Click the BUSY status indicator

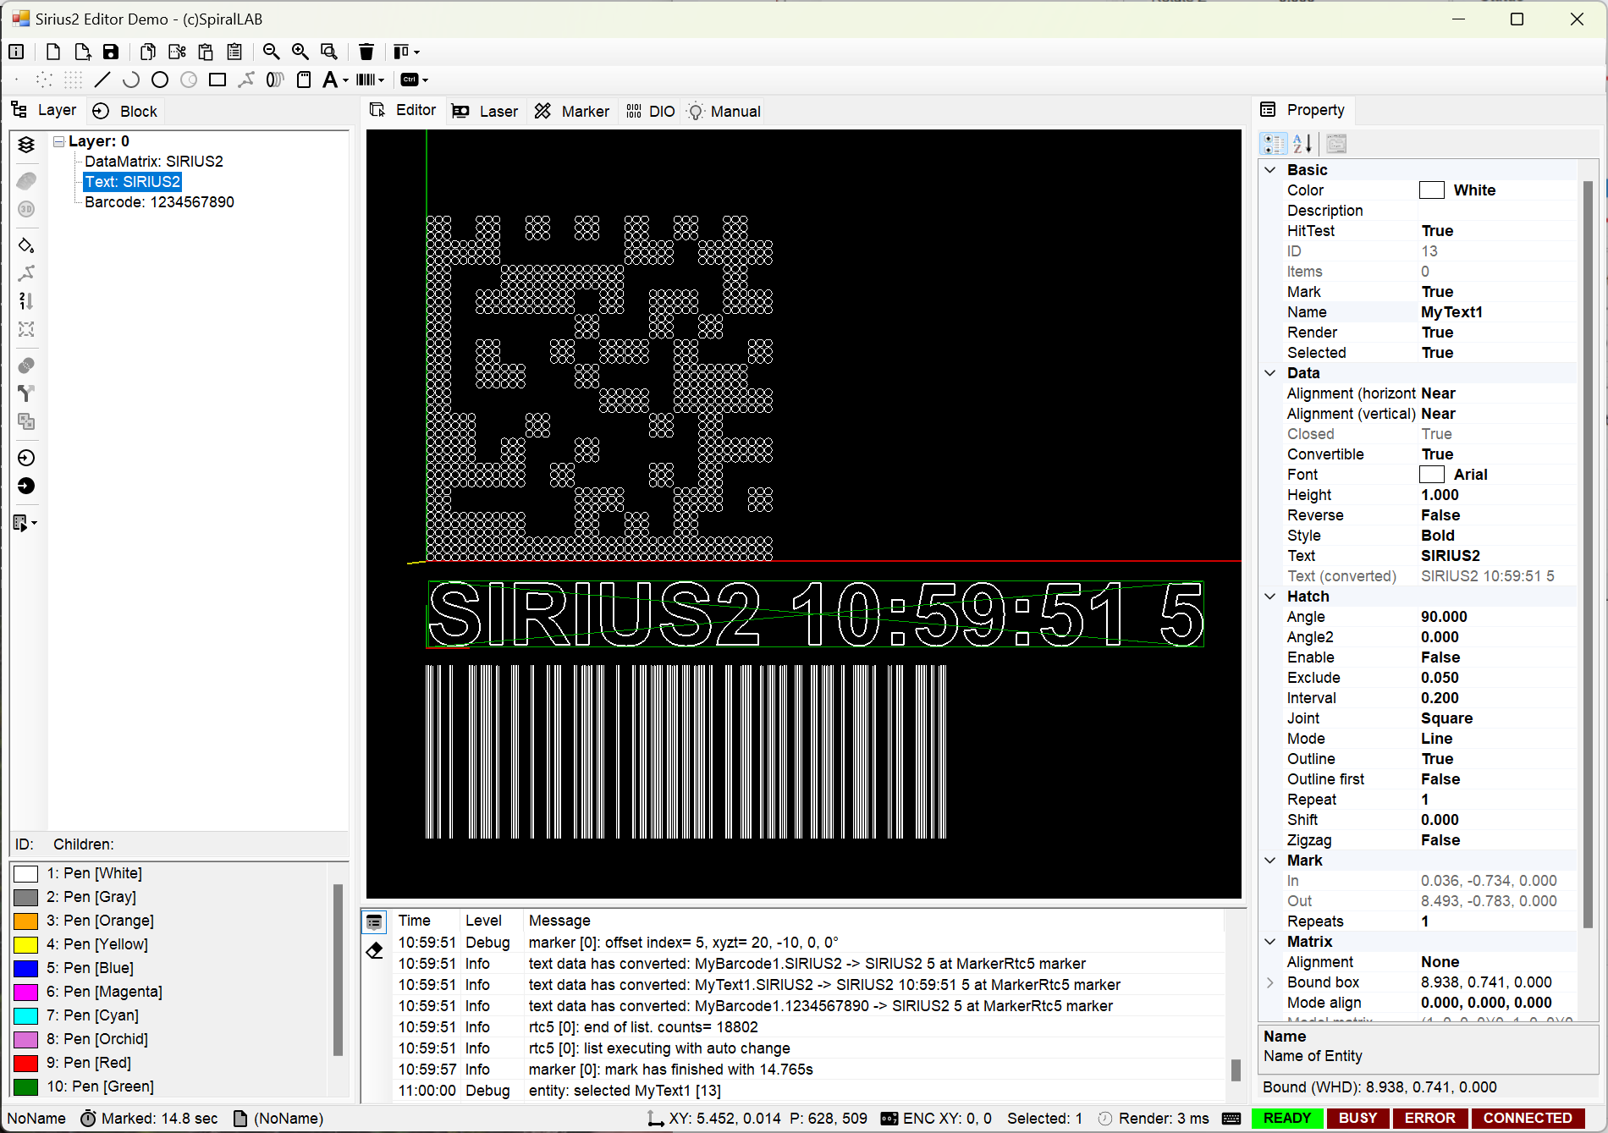click(1357, 1119)
